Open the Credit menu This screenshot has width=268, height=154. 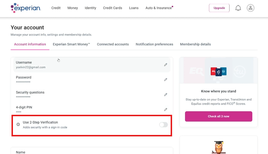(56, 8)
